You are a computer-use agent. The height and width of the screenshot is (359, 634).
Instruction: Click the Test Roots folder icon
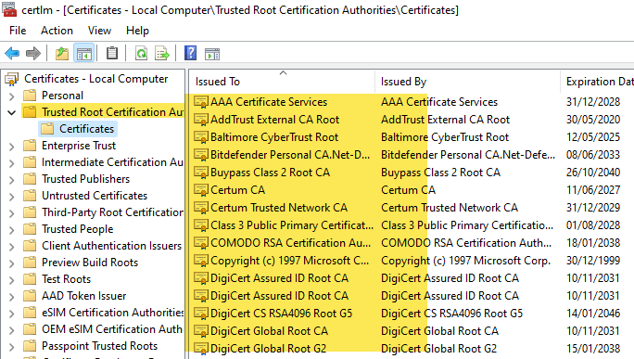click(30, 279)
